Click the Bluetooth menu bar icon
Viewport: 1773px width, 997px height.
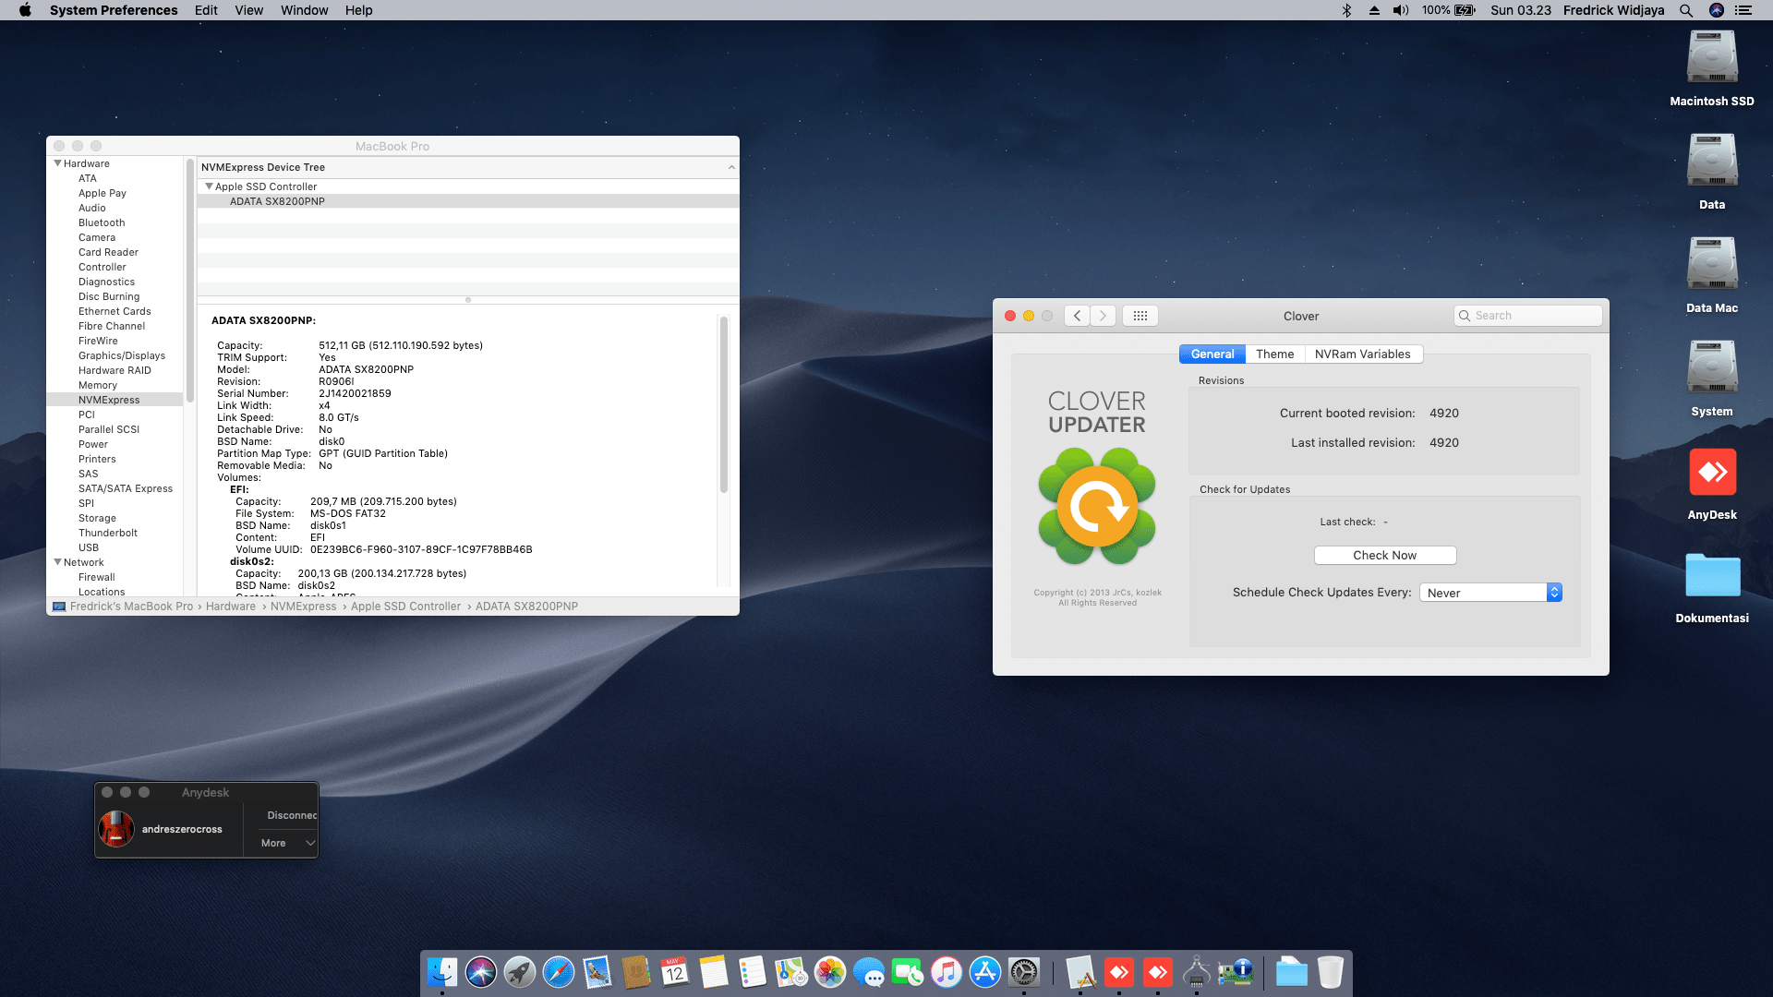click(x=1346, y=10)
